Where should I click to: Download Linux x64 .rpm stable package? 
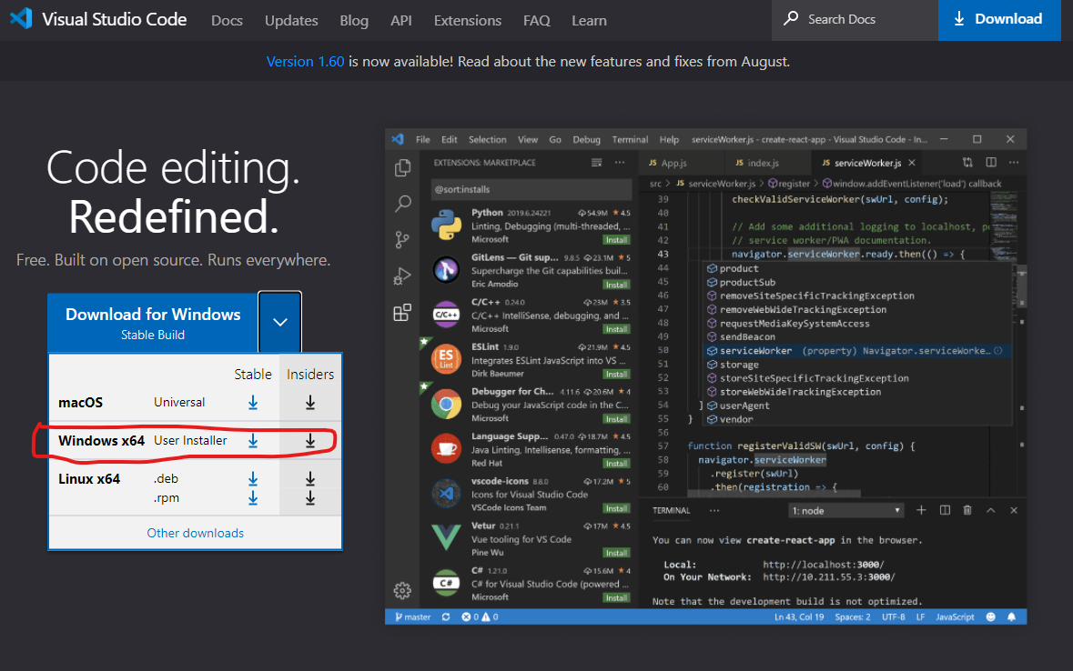[x=253, y=498]
